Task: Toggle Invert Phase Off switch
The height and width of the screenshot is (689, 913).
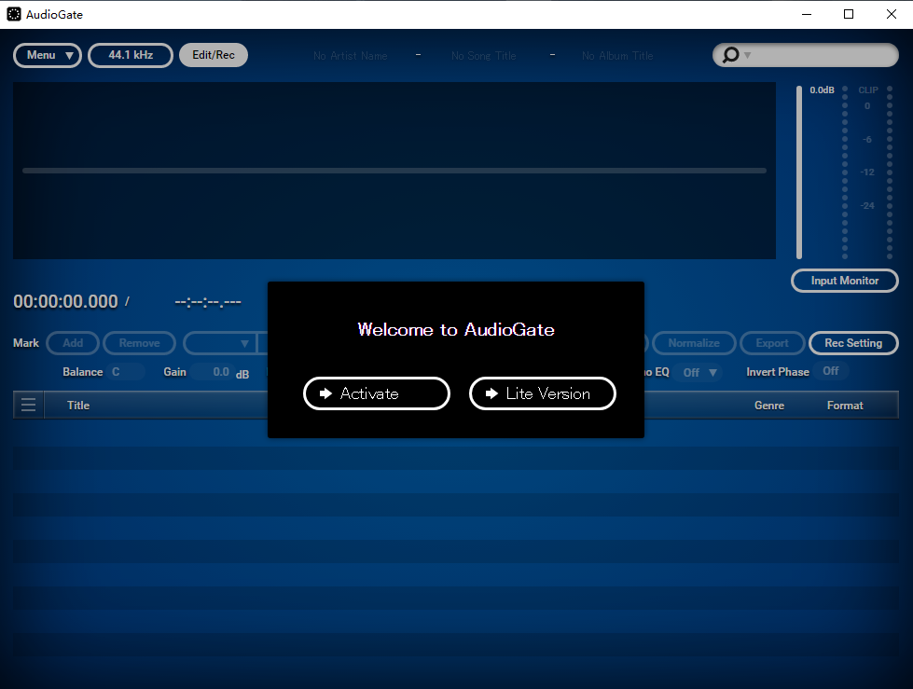Action: [x=831, y=371]
